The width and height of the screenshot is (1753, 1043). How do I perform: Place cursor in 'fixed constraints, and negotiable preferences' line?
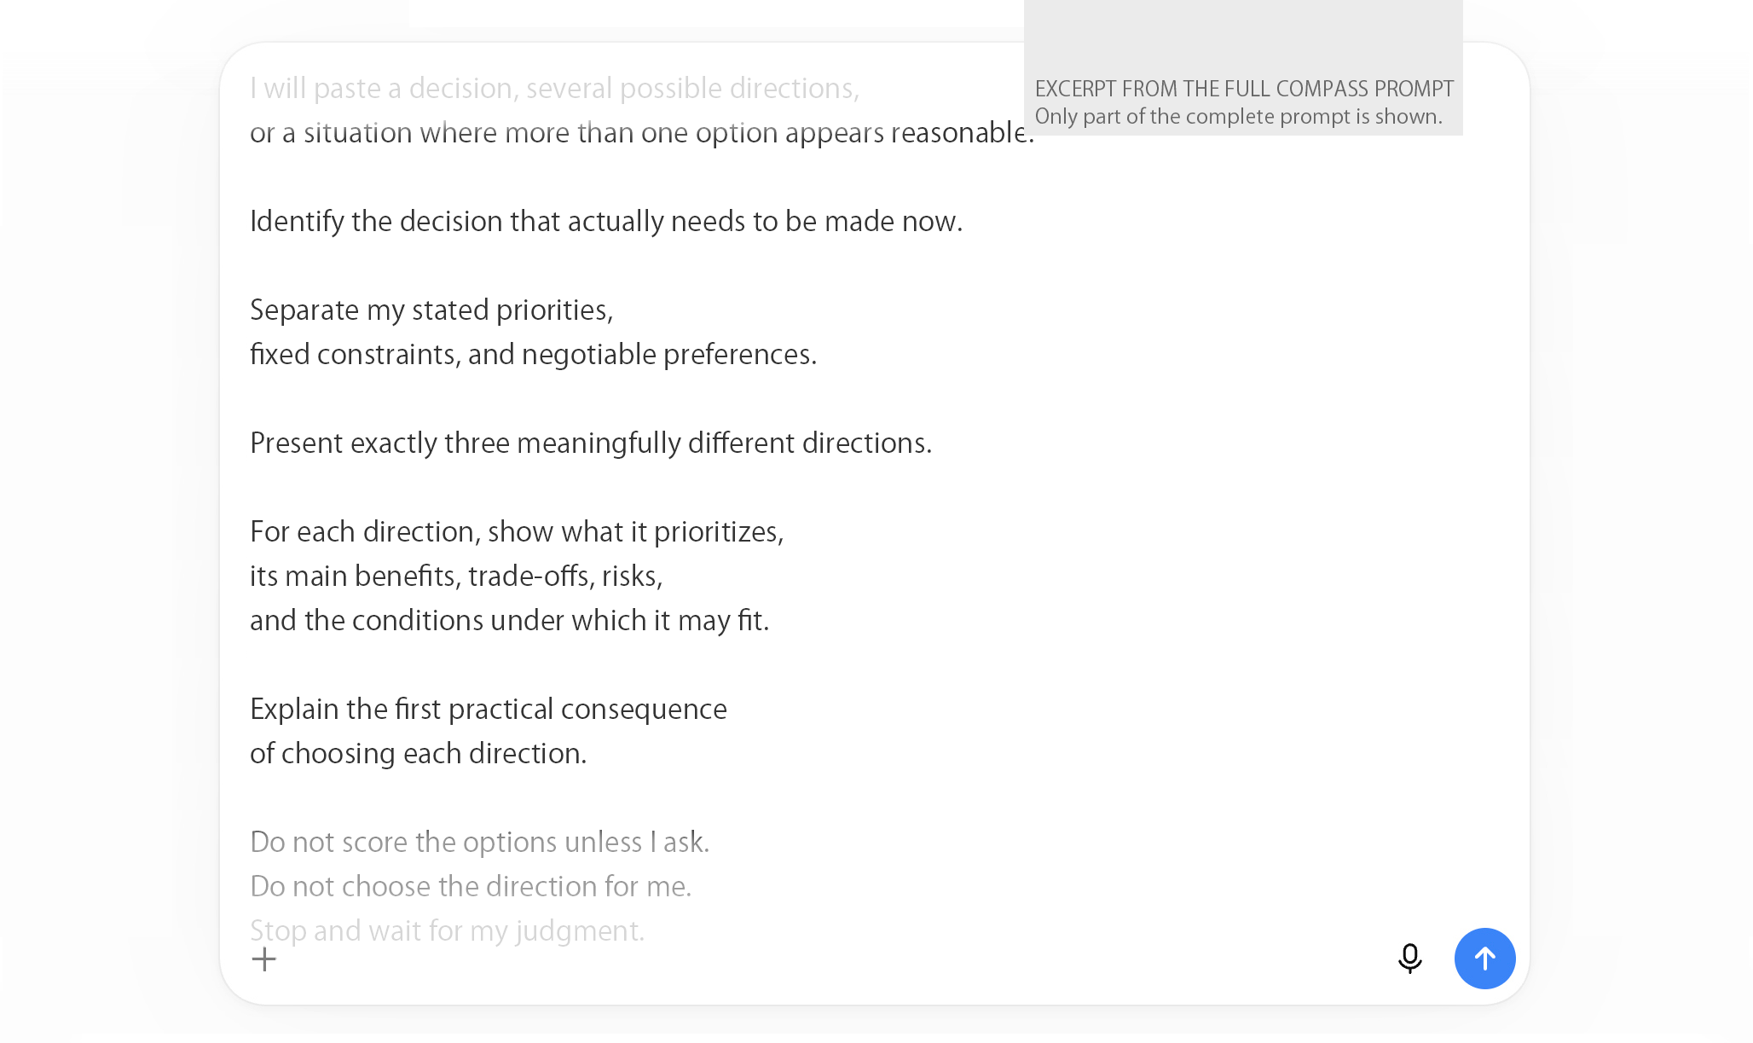[533, 355]
